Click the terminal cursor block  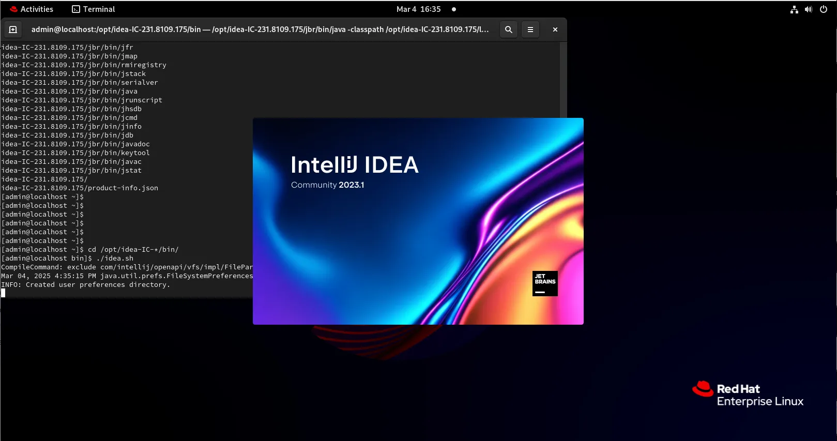click(3, 293)
